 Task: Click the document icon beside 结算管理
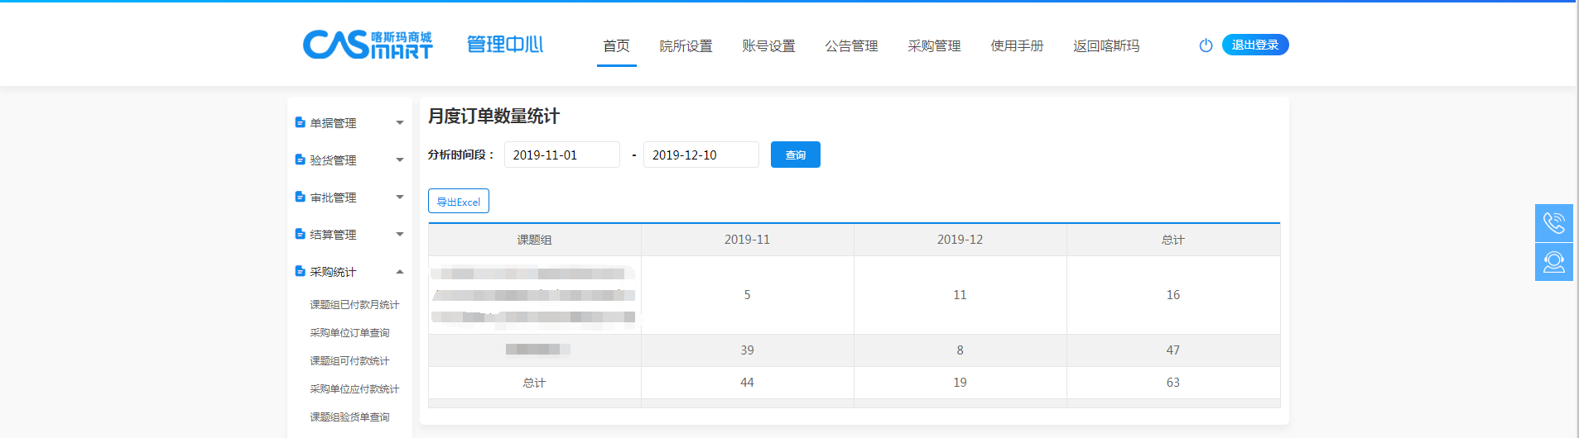click(x=301, y=234)
